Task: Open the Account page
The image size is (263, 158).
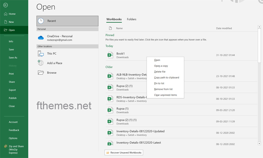Action: [x=13, y=122]
